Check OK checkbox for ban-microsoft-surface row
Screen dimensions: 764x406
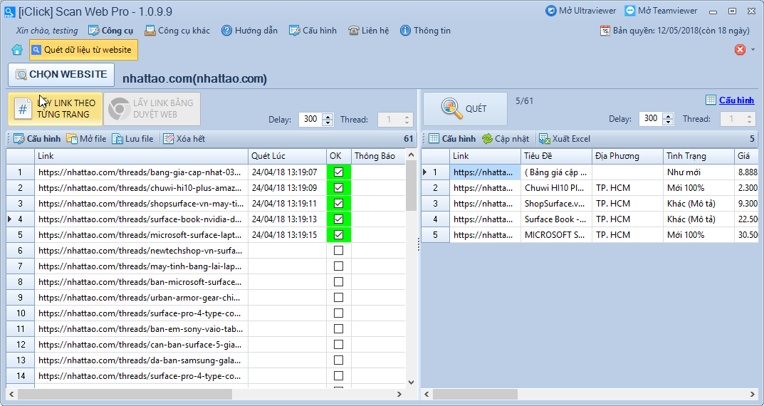339,282
